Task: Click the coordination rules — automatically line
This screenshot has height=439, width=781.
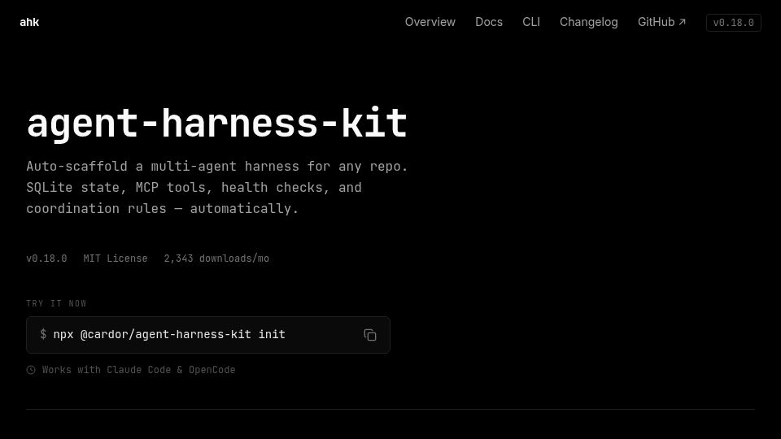Action: [163, 209]
